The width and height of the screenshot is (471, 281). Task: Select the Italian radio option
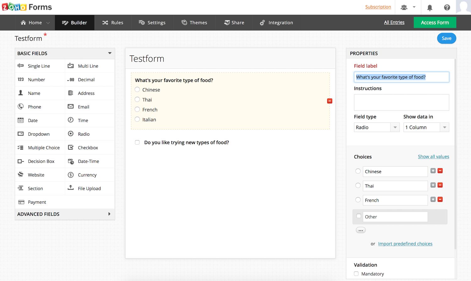(137, 119)
